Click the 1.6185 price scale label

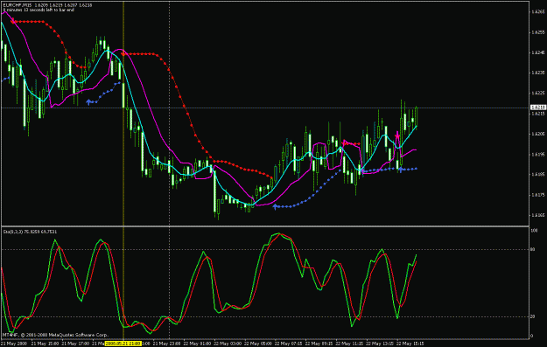[x=538, y=175]
